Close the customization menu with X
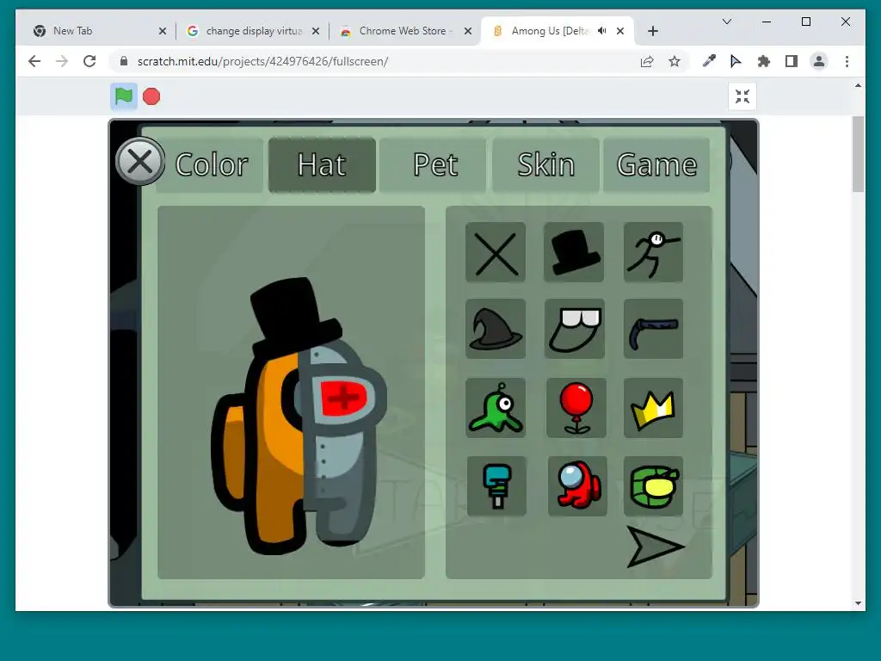The image size is (881, 661). pyautogui.click(x=140, y=162)
